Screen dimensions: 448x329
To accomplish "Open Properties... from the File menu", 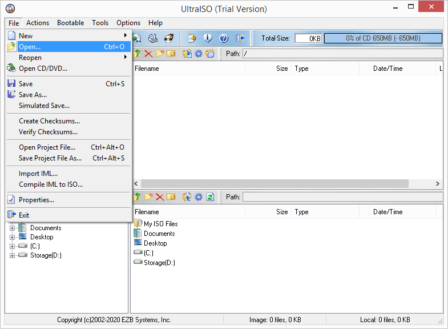I will (x=68, y=200).
